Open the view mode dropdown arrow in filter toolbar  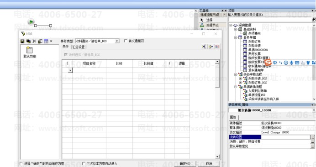point(51,42)
